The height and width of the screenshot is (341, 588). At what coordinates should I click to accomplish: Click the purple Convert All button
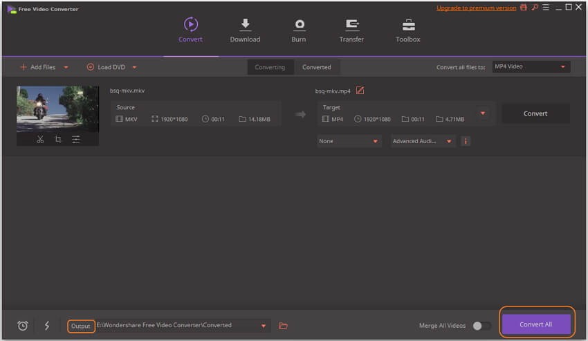536,324
